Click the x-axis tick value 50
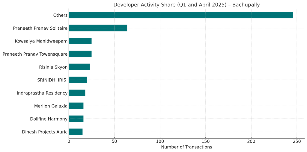Image resolution: width=307 pixels, height=152 pixels. click(115, 141)
